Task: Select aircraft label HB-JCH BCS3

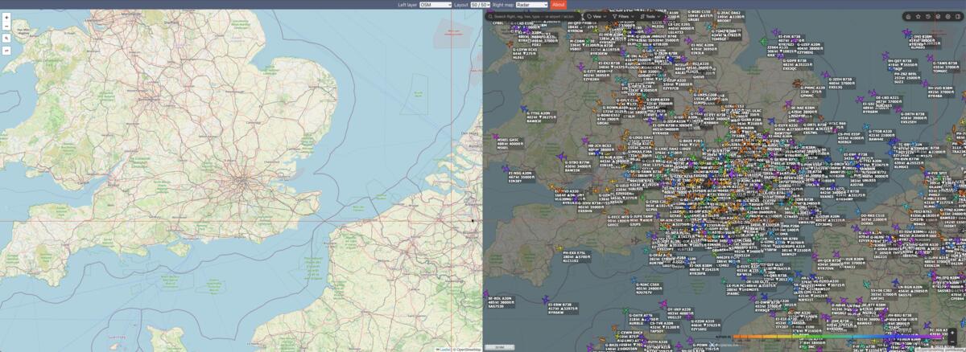Action: point(601,149)
